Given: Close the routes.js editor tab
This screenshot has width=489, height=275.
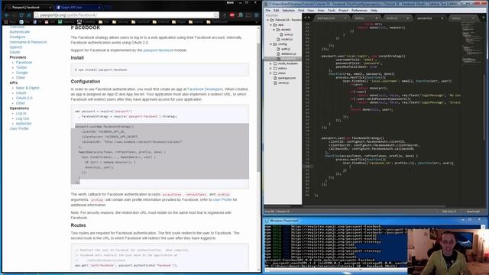Looking at the screenshot, I should coord(407,18).
